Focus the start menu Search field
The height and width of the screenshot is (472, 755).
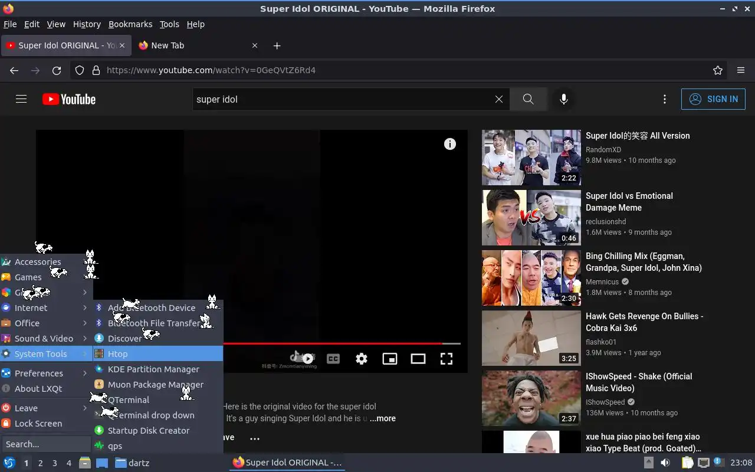(47, 444)
